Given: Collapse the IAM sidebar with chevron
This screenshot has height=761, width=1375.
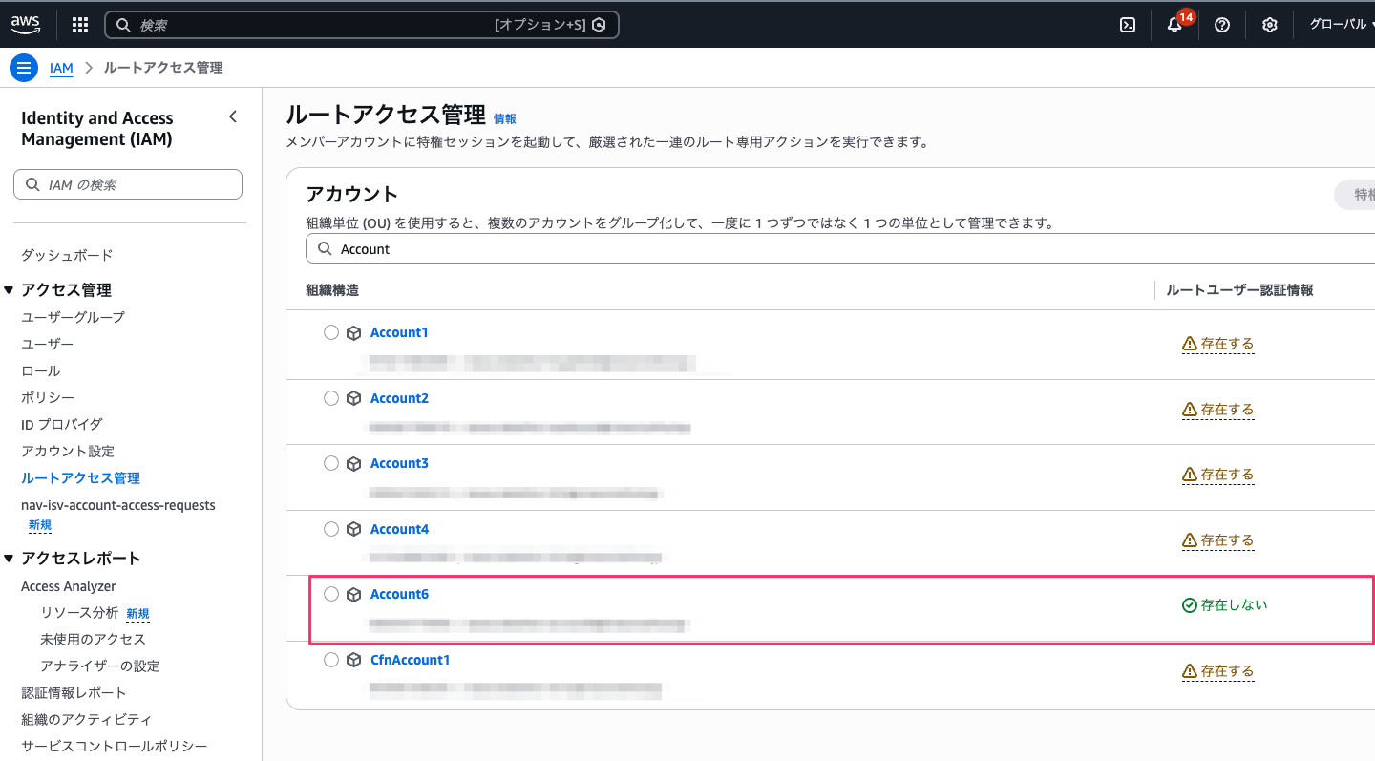Looking at the screenshot, I should tap(233, 117).
